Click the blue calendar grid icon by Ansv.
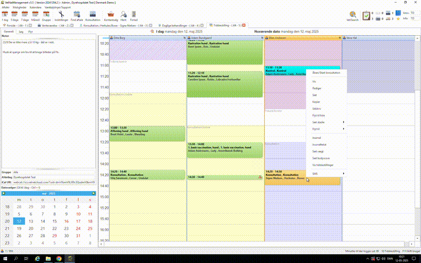This screenshot has height=263, width=421. [x=398, y=13]
